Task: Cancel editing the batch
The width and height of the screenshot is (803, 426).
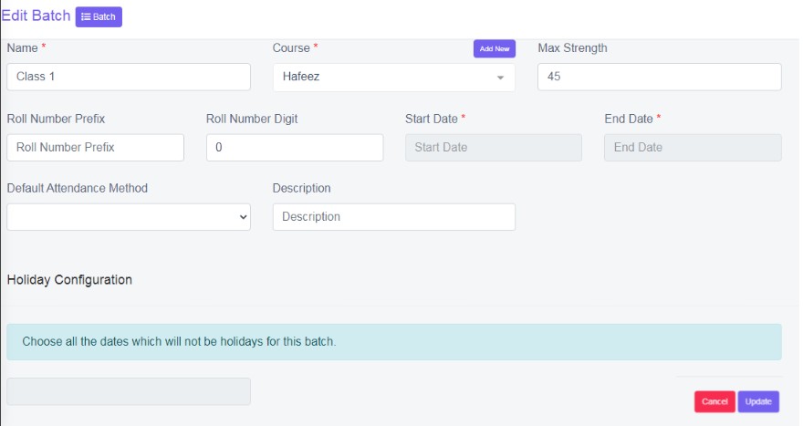Action: click(714, 401)
